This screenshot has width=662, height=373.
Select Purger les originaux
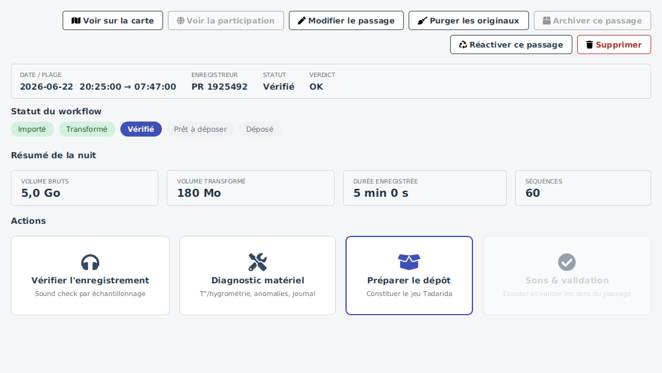pyautogui.click(x=469, y=20)
